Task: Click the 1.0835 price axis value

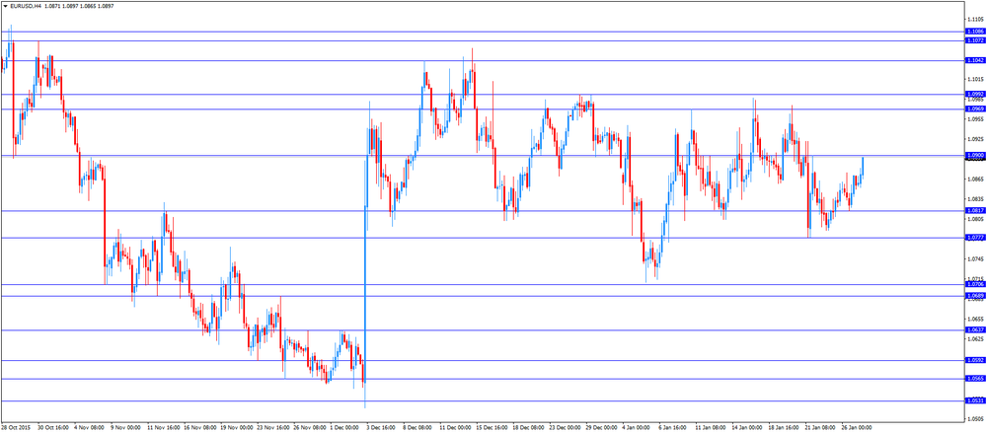Action: (x=974, y=199)
